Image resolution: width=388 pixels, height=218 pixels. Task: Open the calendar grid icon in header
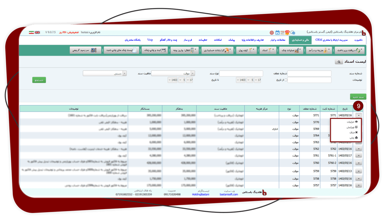click(x=282, y=33)
